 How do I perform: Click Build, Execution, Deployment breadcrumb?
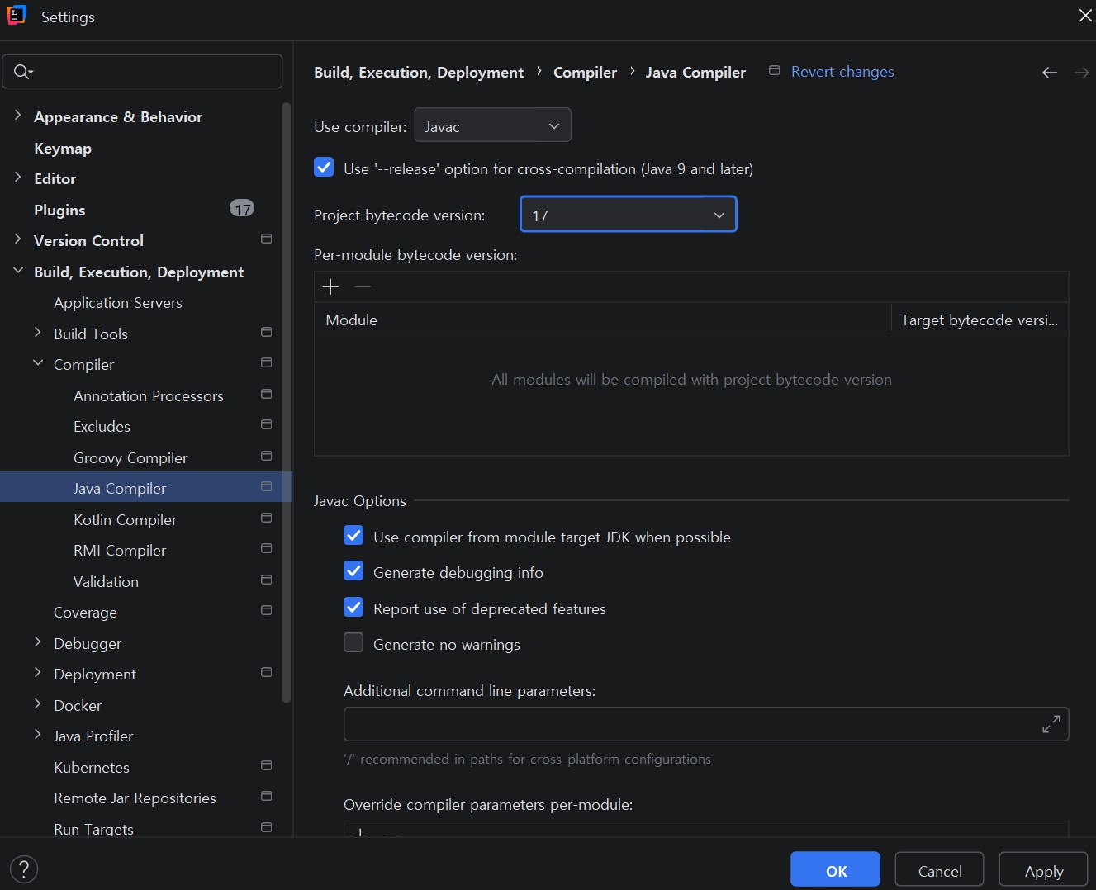click(x=419, y=73)
